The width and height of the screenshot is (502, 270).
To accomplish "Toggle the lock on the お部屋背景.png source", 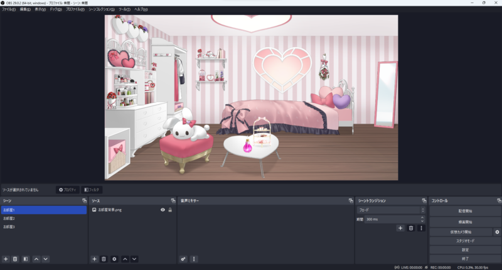I will click(170, 210).
